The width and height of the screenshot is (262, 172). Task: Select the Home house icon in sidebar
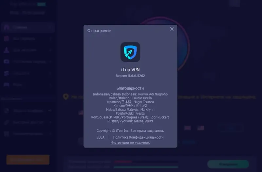(x=7, y=27)
